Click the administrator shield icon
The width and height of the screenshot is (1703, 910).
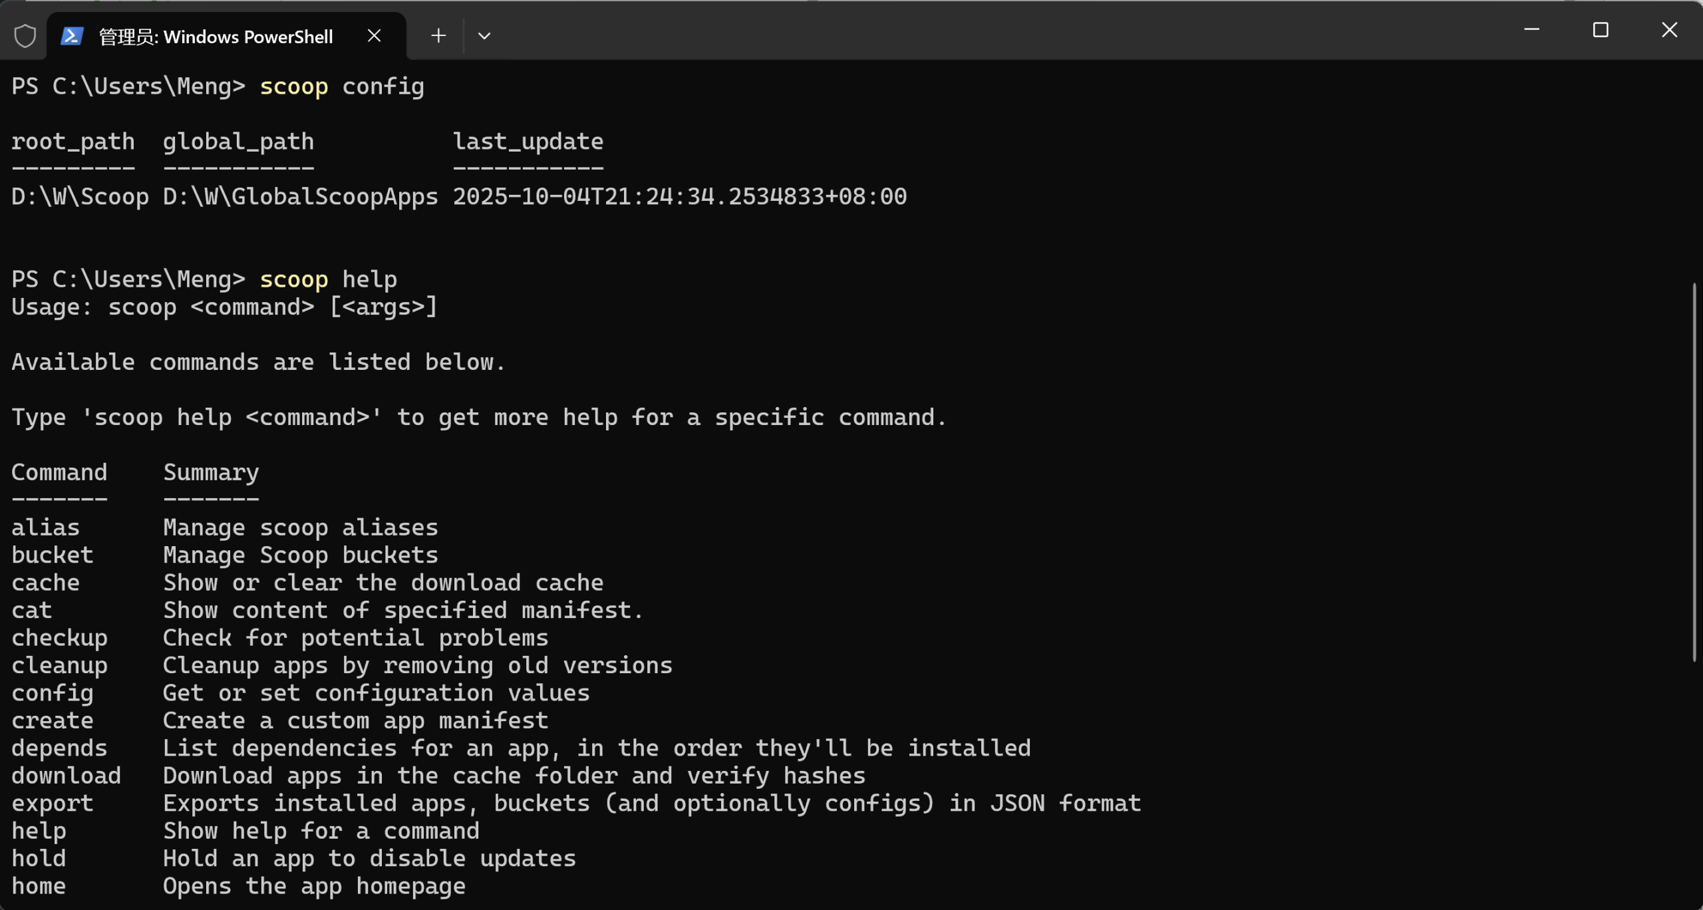[x=25, y=36]
